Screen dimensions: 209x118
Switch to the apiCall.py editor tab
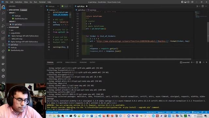click(81, 6)
